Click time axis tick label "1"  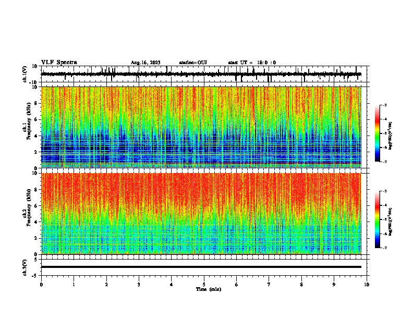tap(74, 285)
